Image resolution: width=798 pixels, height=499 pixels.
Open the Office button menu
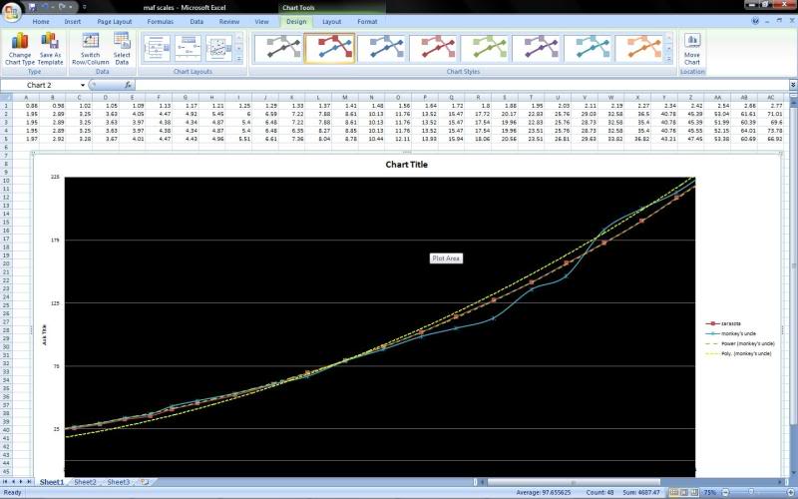point(11,11)
